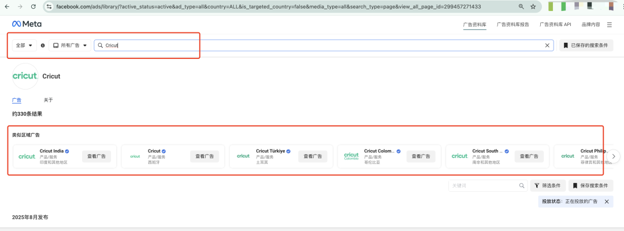Show next region pages with right chevron
Image resolution: width=624 pixels, height=231 pixels.
614,157
